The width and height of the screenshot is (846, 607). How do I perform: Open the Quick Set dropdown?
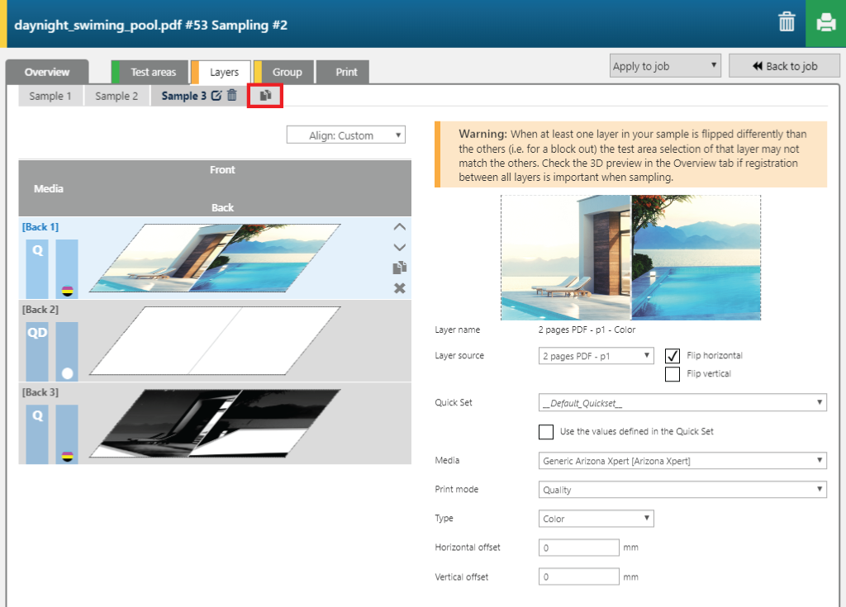click(x=682, y=402)
